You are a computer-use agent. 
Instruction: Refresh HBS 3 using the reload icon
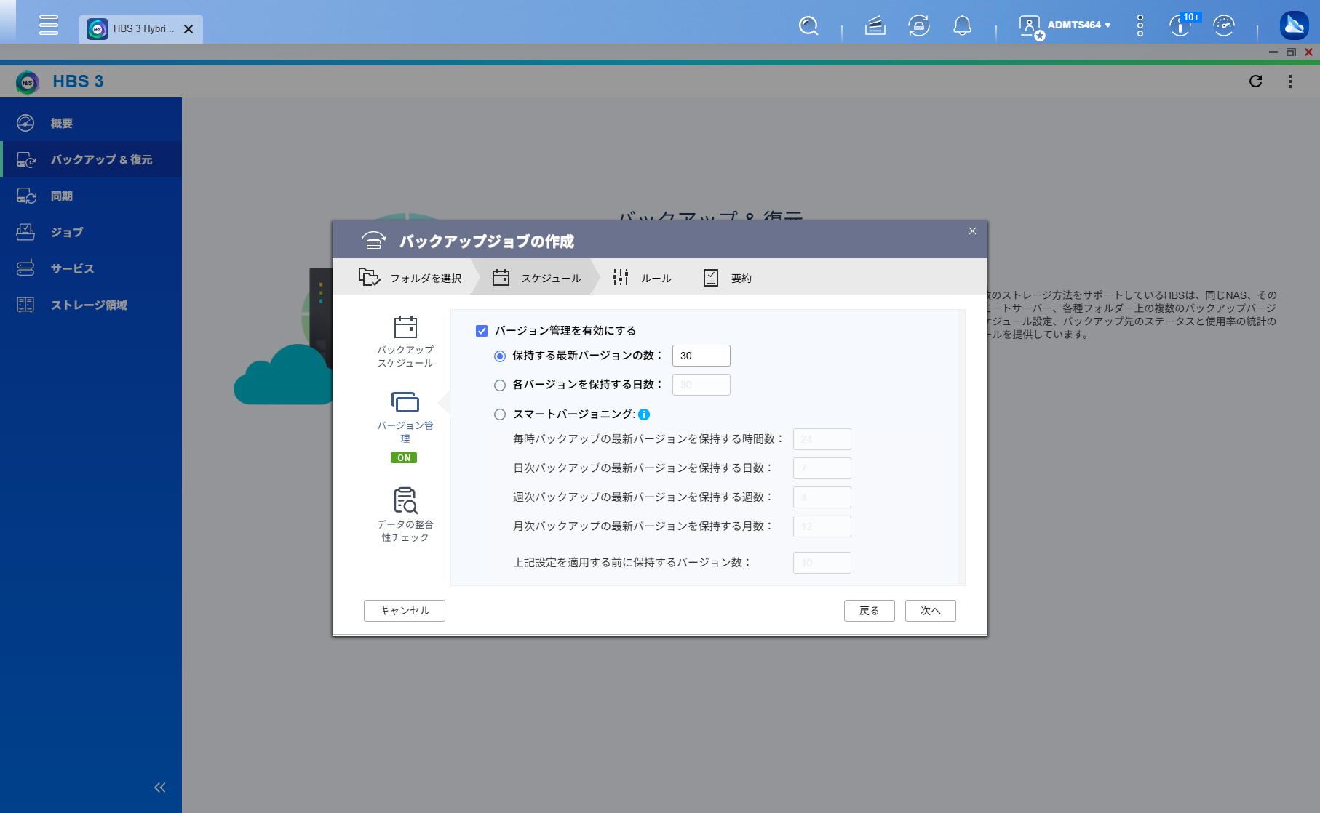point(1255,81)
